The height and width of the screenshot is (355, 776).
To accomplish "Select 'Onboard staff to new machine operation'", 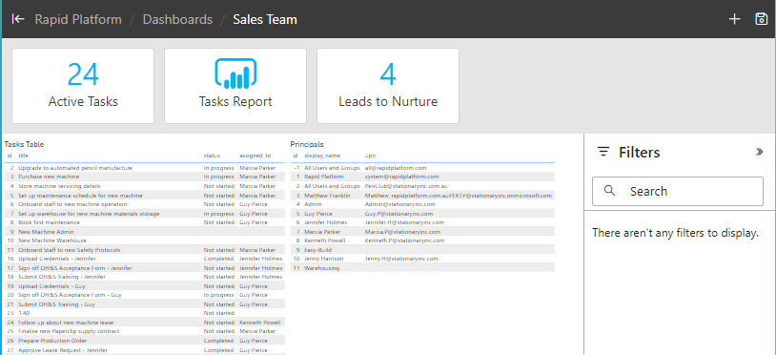I will [x=145, y=204].
